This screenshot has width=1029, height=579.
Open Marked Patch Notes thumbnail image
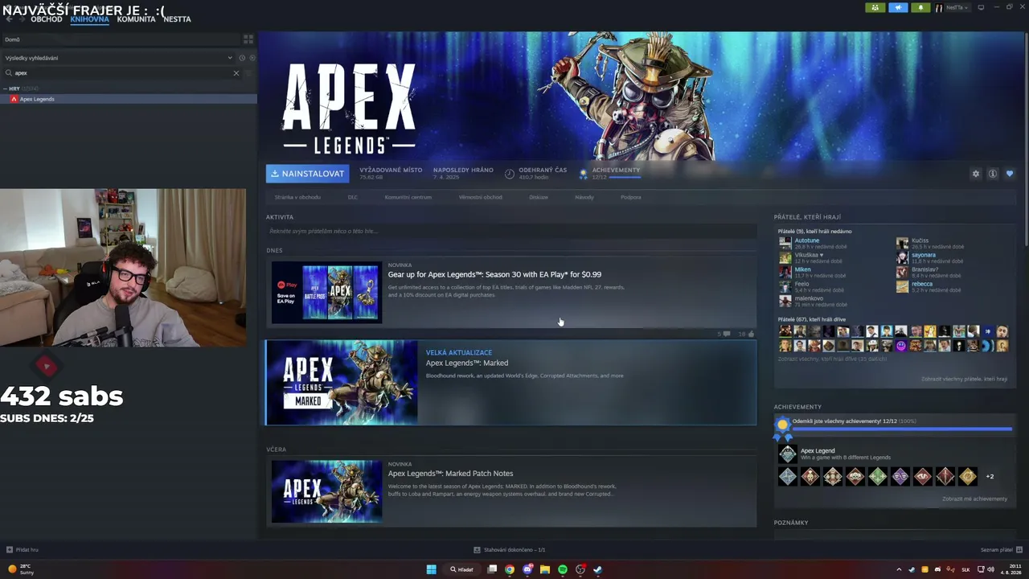[326, 491]
